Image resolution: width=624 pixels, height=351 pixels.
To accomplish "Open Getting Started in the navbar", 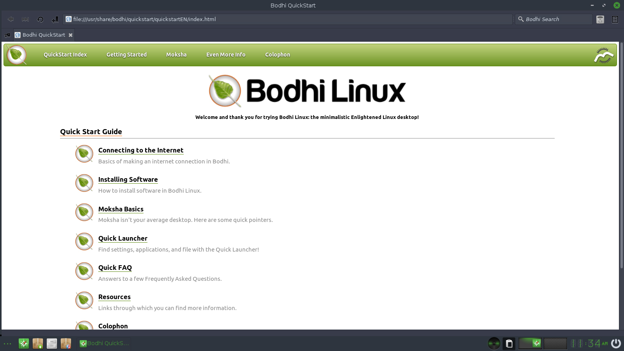I will point(126,55).
